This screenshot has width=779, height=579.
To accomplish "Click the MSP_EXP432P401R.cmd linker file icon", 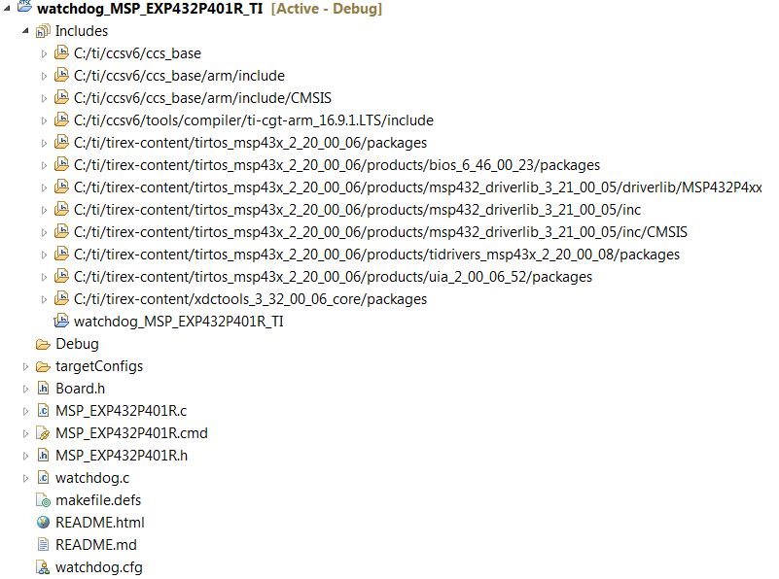I will (43, 433).
